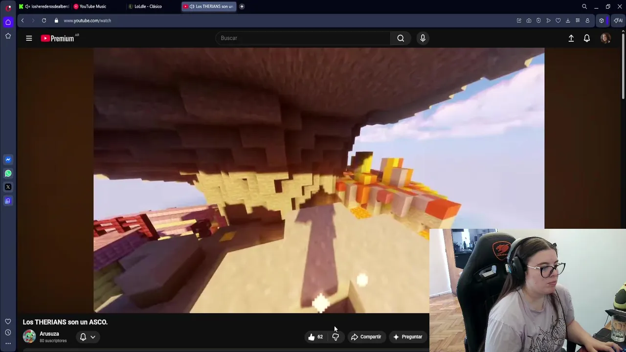Screen dimensions: 626x352
Task: Click the padlock site info icon
Action: [56, 21]
